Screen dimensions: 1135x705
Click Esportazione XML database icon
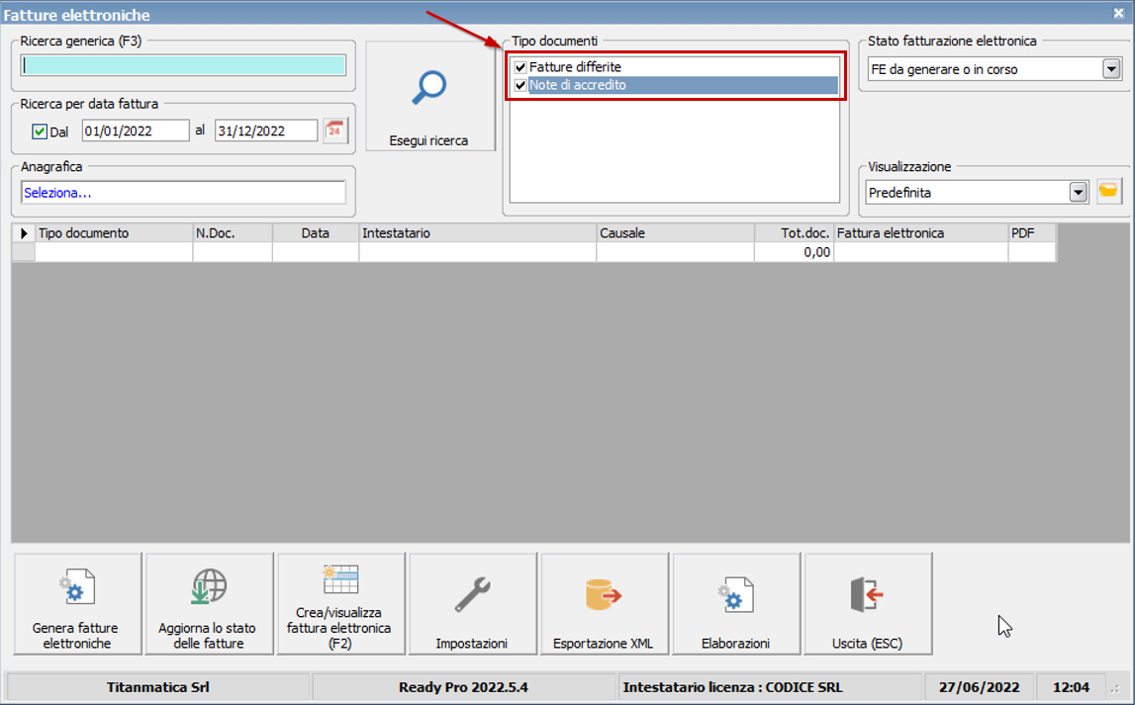pyautogui.click(x=604, y=594)
